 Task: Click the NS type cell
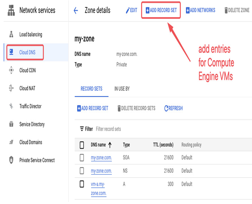click(125, 171)
